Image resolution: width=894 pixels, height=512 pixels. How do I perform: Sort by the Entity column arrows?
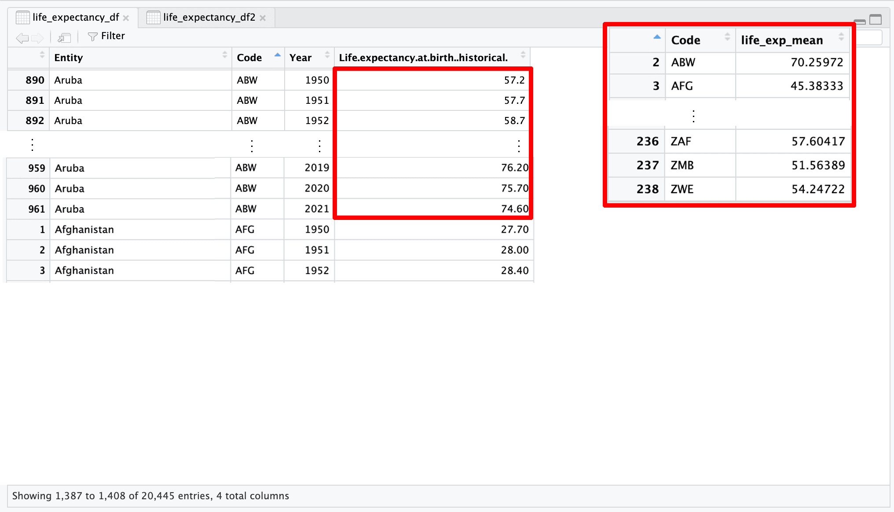[224, 55]
